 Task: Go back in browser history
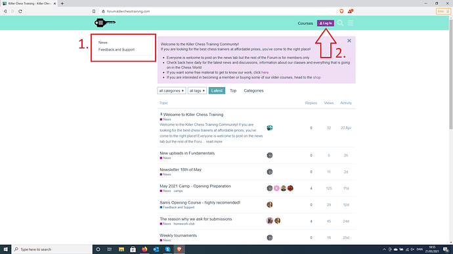point(5,11)
